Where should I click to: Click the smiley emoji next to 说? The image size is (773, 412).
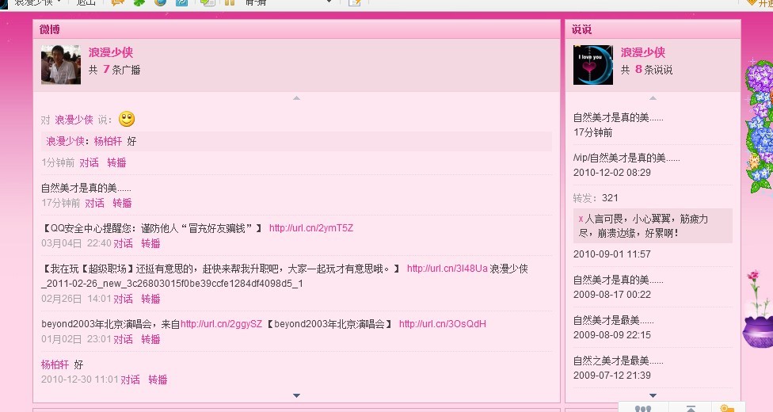pyautogui.click(x=127, y=119)
